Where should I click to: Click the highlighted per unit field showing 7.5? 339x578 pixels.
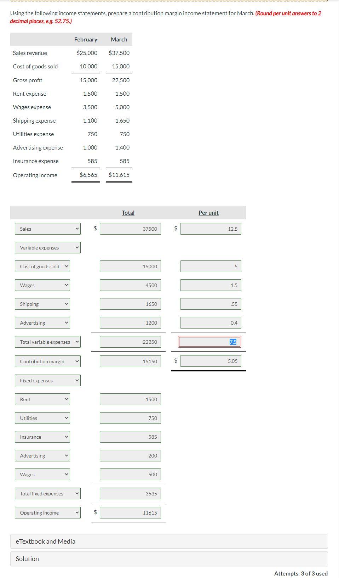tap(209, 342)
